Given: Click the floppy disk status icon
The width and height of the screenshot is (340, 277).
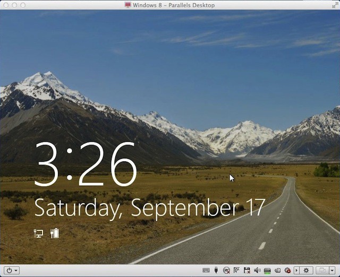Looking at the screenshot, I should pyautogui.click(x=246, y=270).
